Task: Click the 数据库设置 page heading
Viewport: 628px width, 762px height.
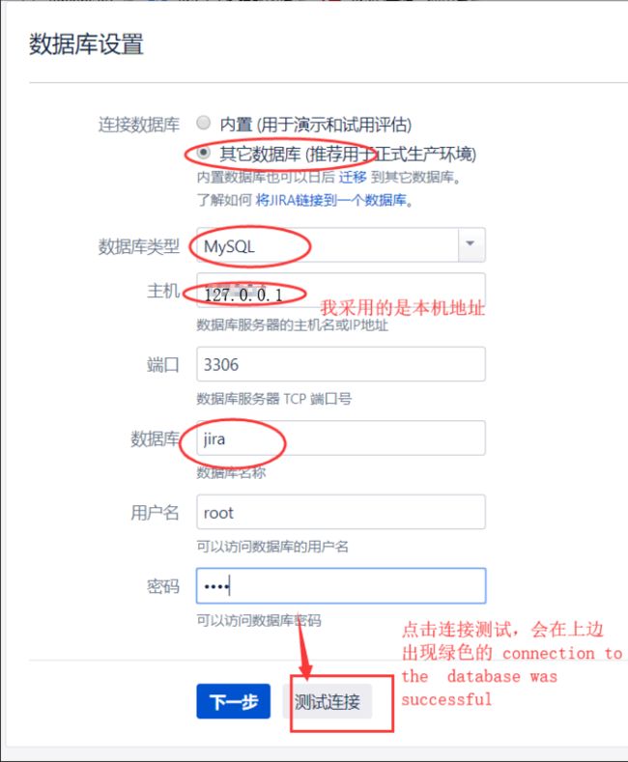Action: click(x=86, y=43)
